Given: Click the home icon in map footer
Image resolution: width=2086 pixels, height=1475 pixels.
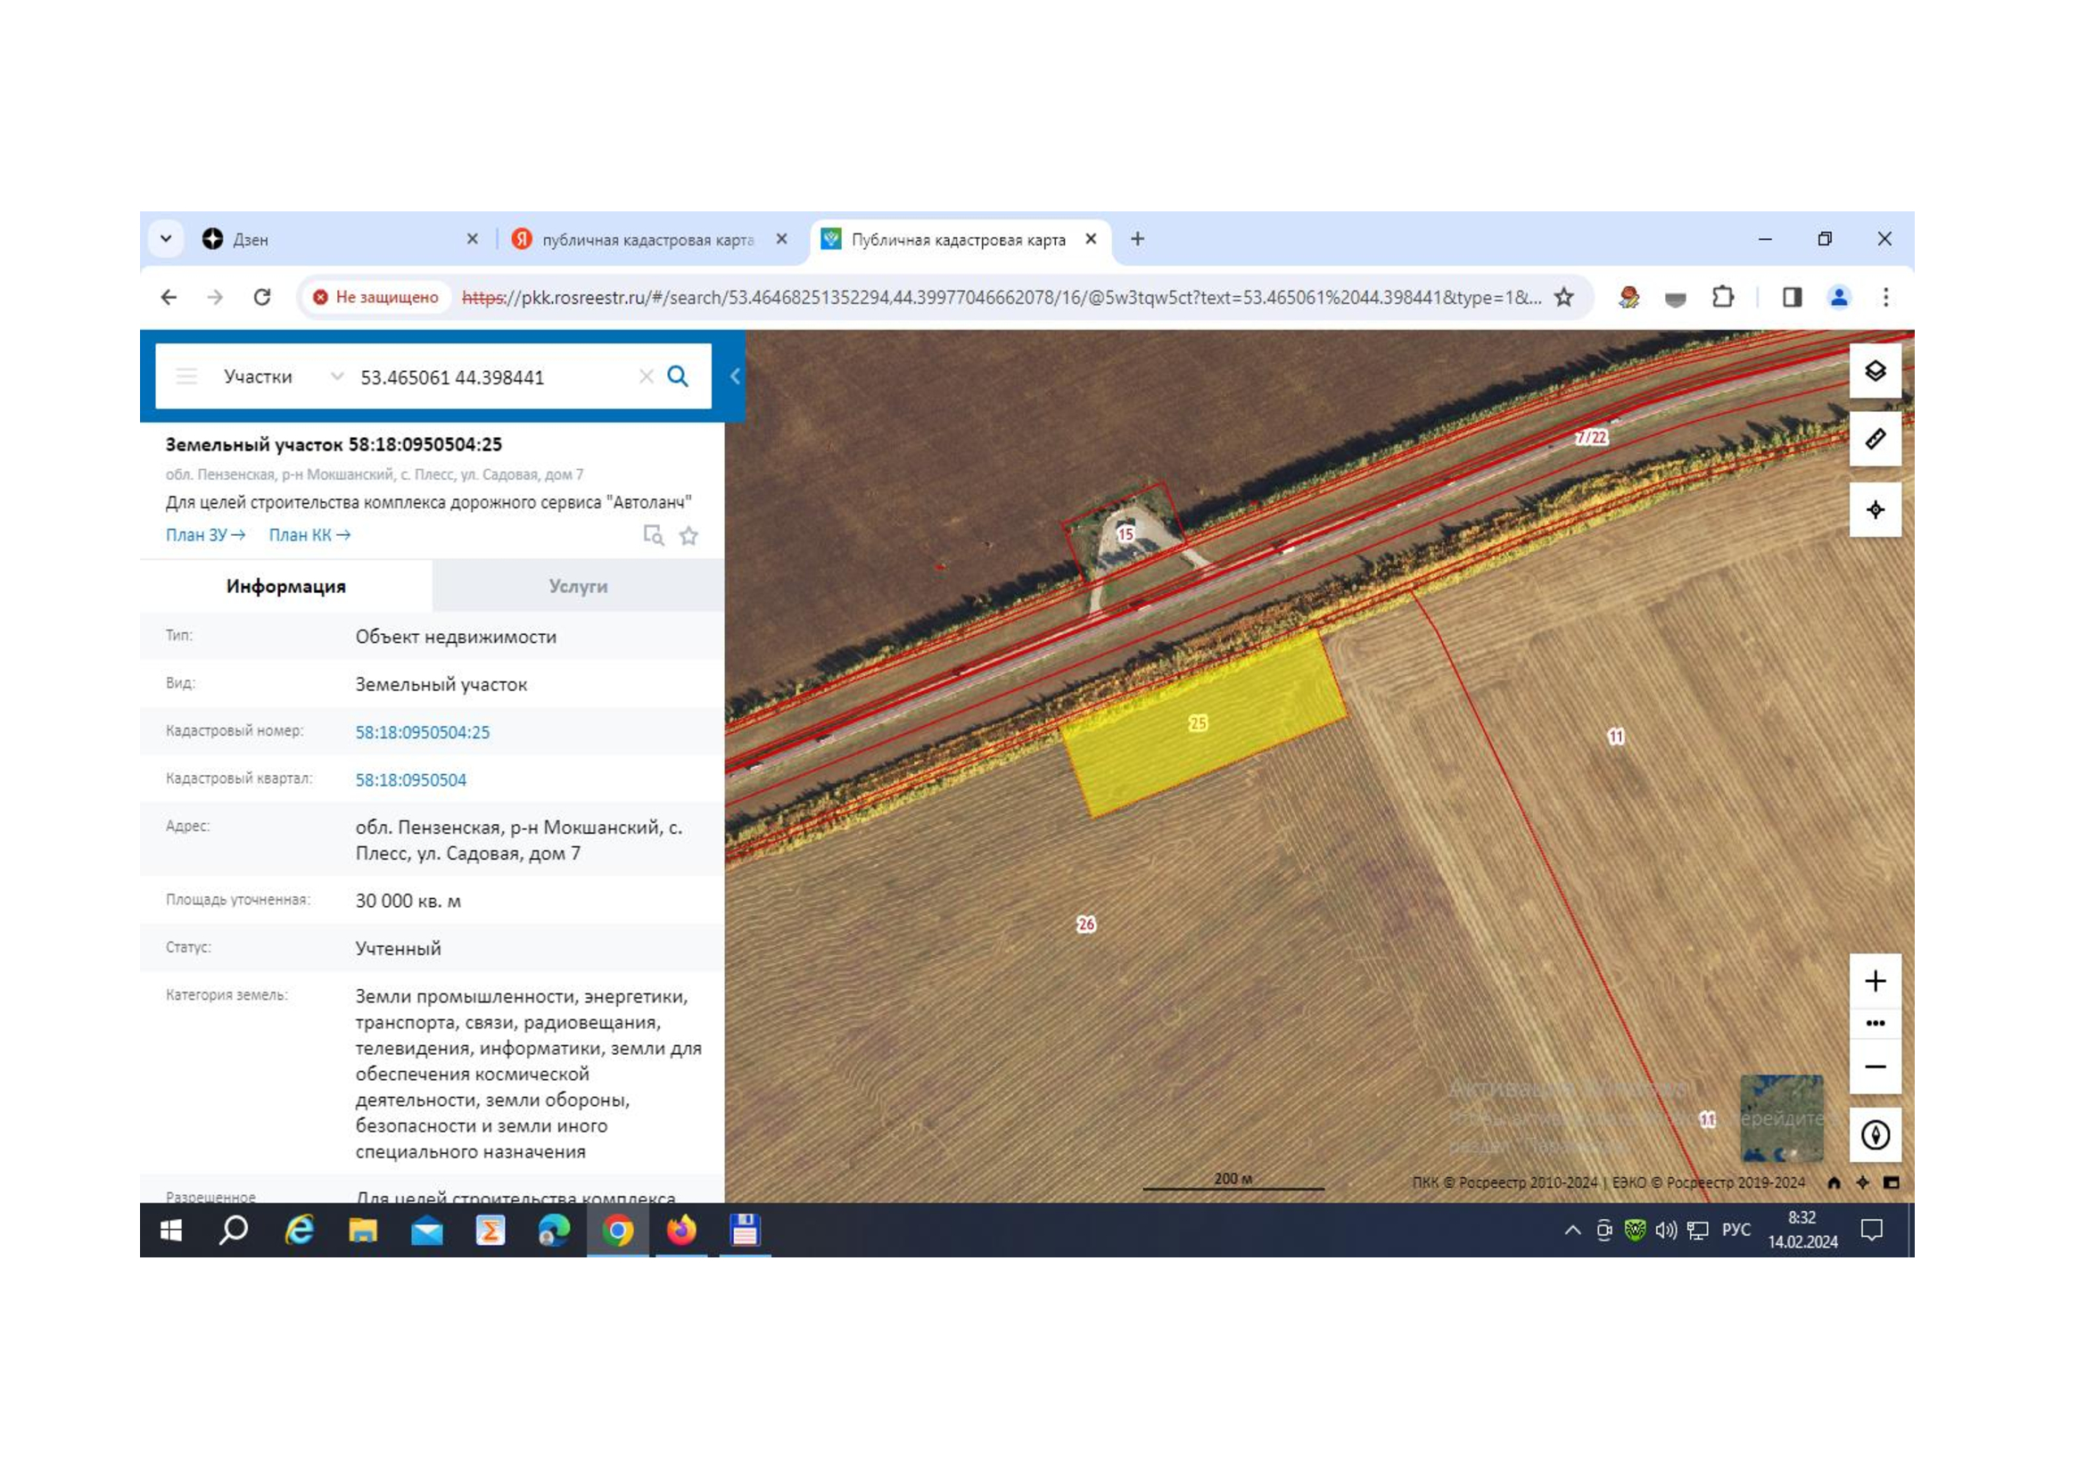Looking at the screenshot, I should coord(1834,1183).
